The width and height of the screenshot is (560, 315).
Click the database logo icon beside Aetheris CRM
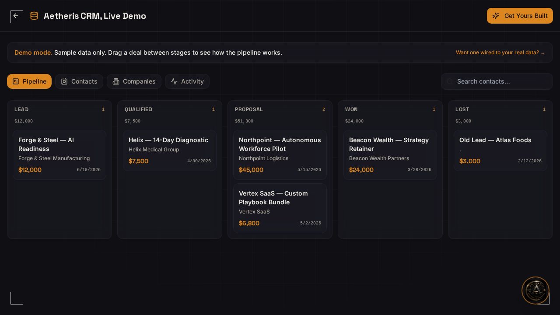[x=34, y=16]
